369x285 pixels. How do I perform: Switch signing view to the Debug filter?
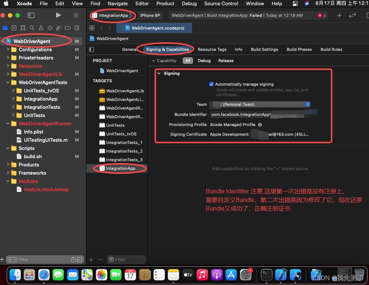pyautogui.click(x=204, y=61)
